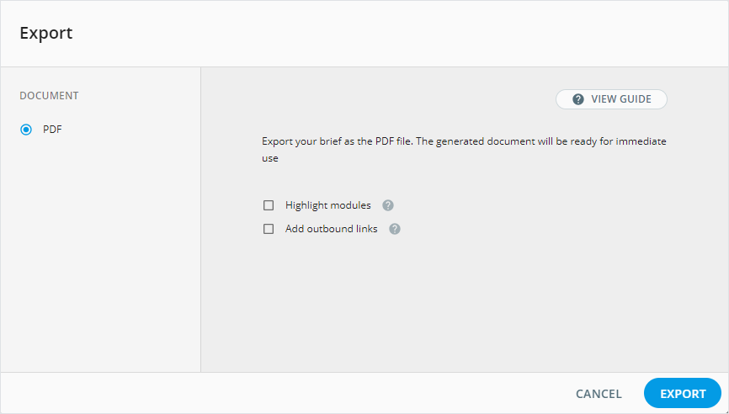Click the PDF format label
This screenshot has height=414, width=729.
52,130
